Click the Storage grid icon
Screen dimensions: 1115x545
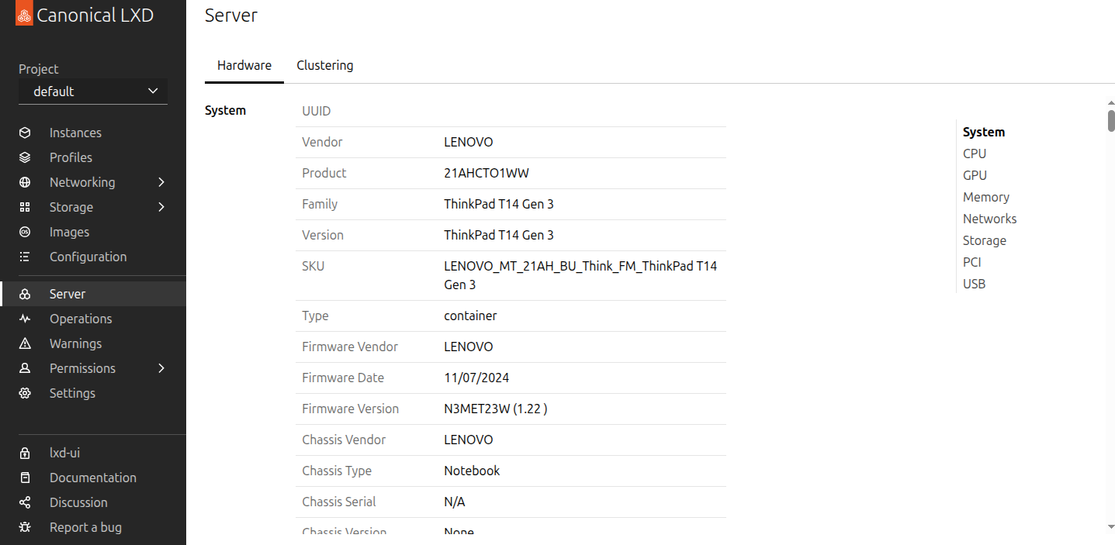[25, 207]
